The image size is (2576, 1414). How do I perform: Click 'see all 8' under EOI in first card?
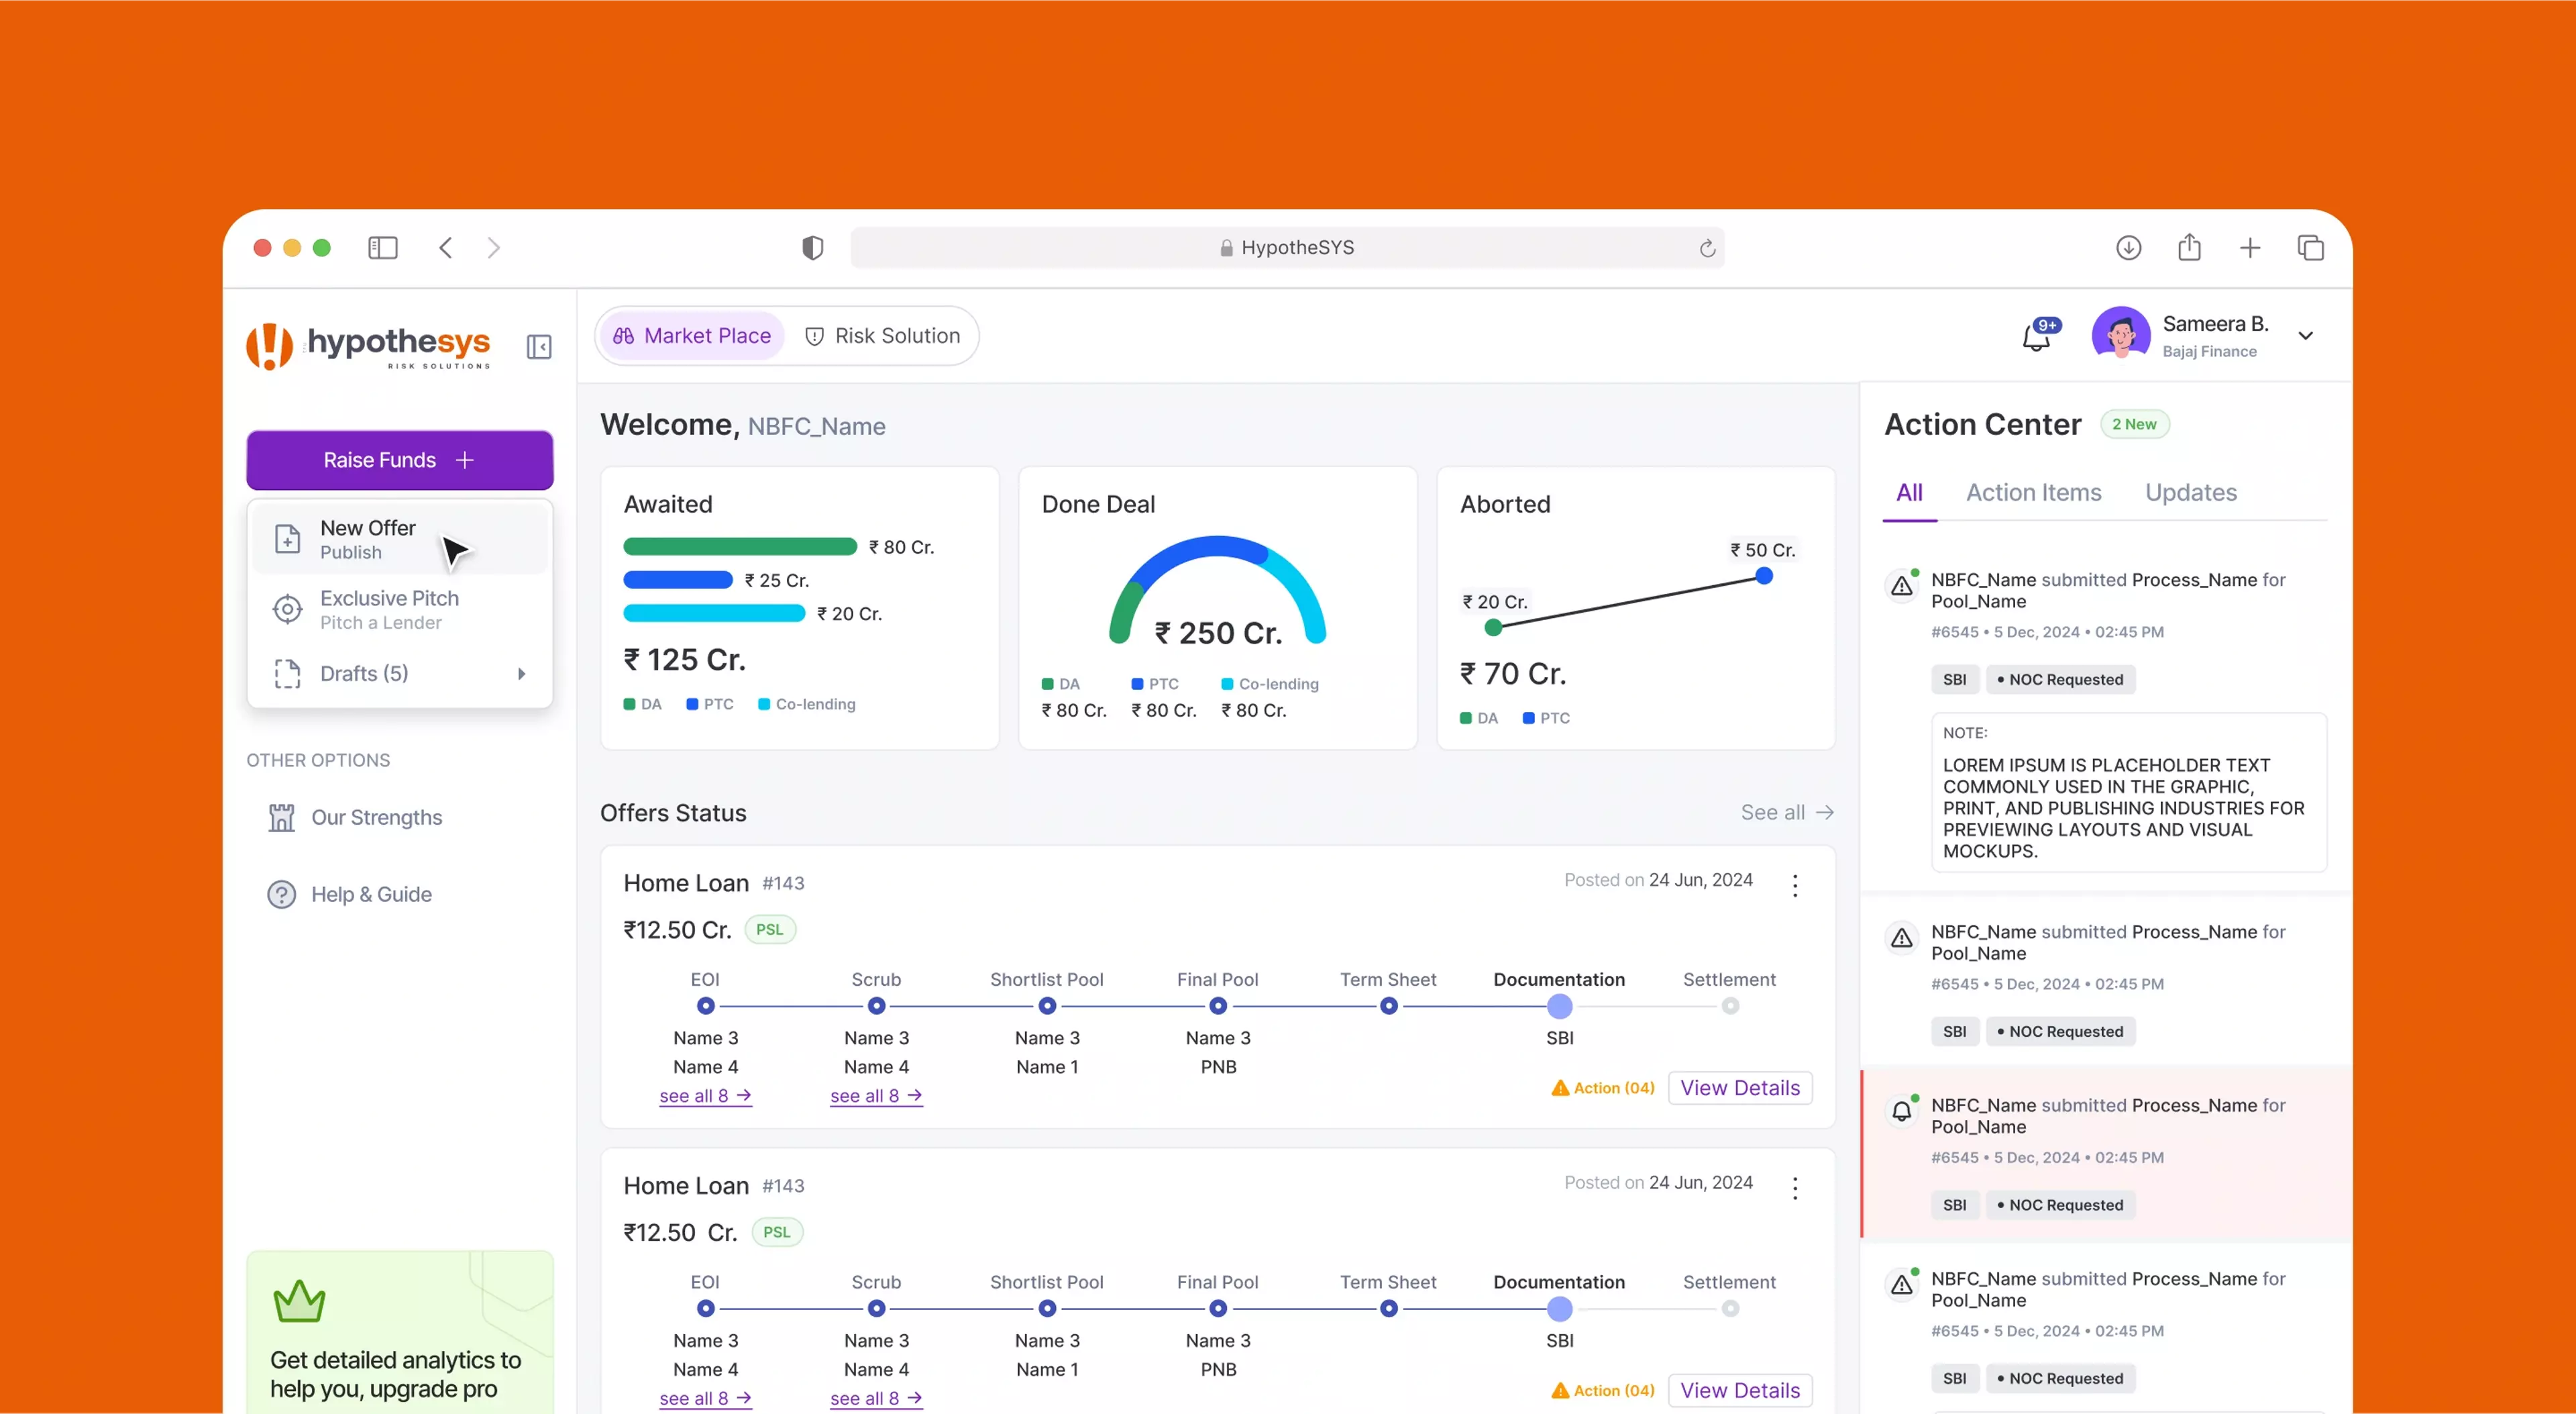[x=705, y=1096]
